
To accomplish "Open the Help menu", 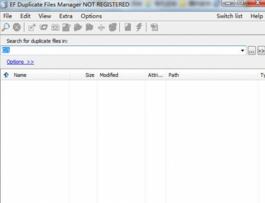I will pyautogui.click(x=257, y=16).
